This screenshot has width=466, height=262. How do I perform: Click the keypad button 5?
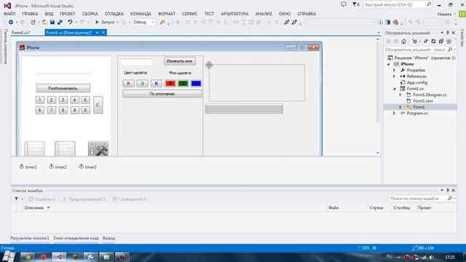(x=85, y=100)
